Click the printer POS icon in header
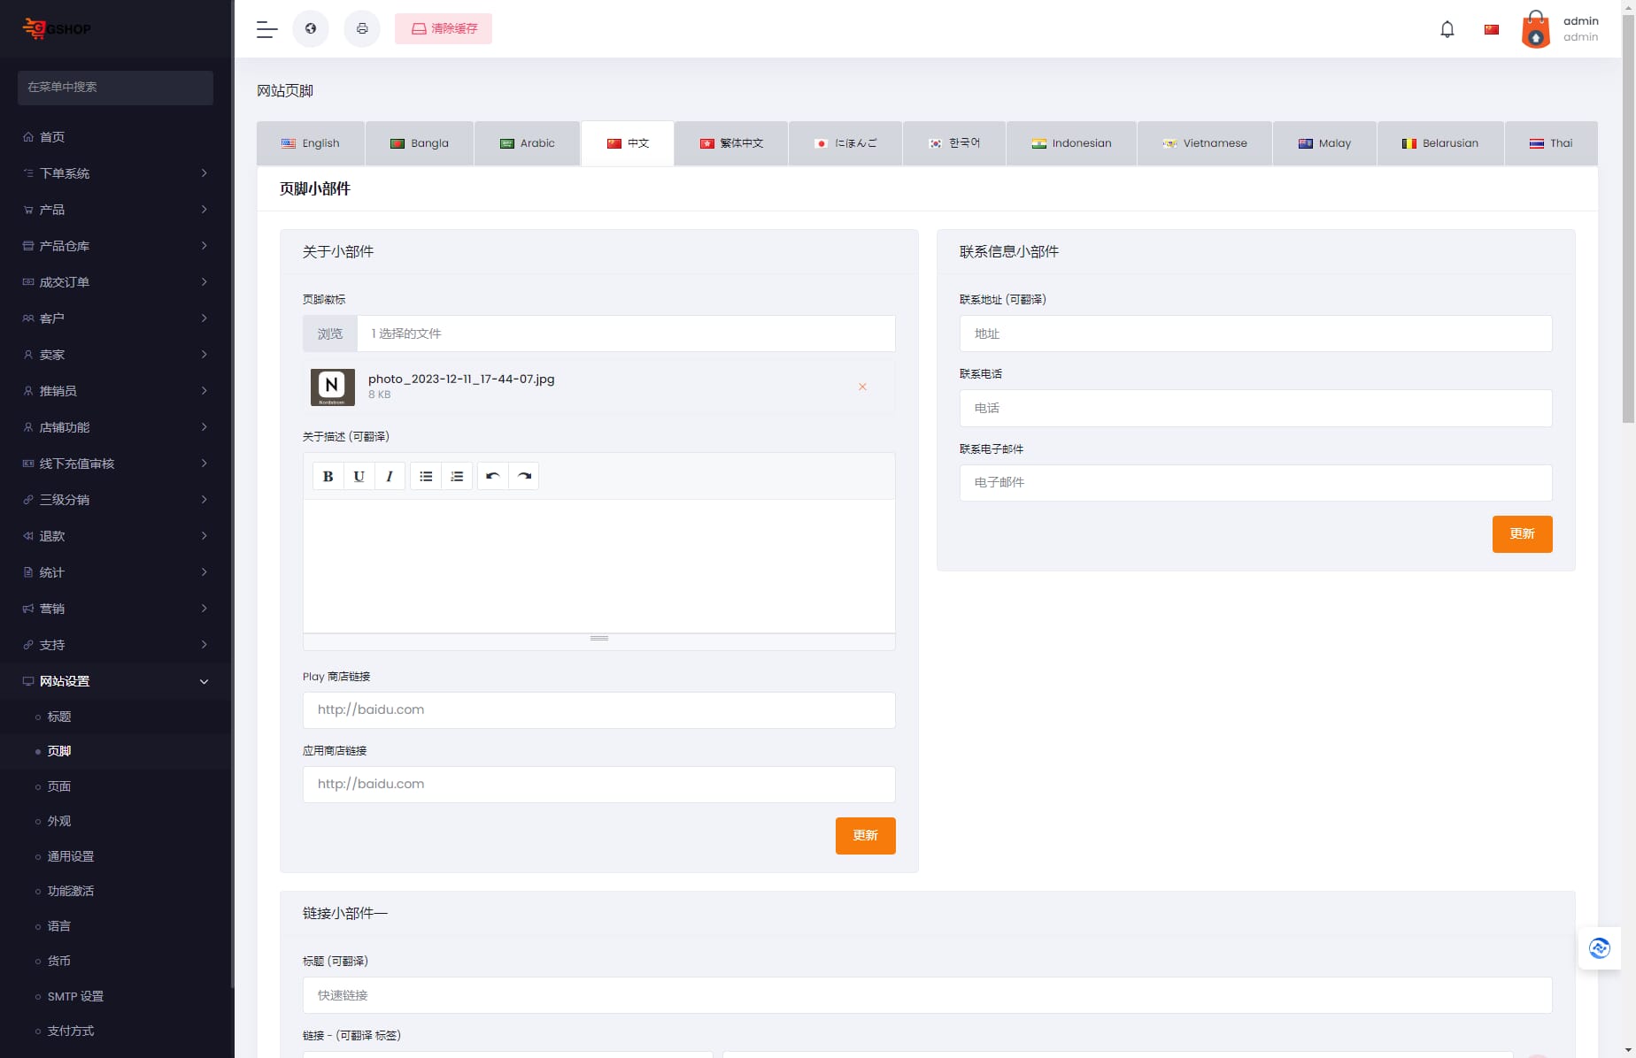Image resolution: width=1636 pixels, height=1058 pixels. pyautogui.click(x=362, y=29)
